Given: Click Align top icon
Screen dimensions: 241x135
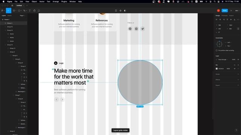Looking at the screenshot, I should [227, 19].
